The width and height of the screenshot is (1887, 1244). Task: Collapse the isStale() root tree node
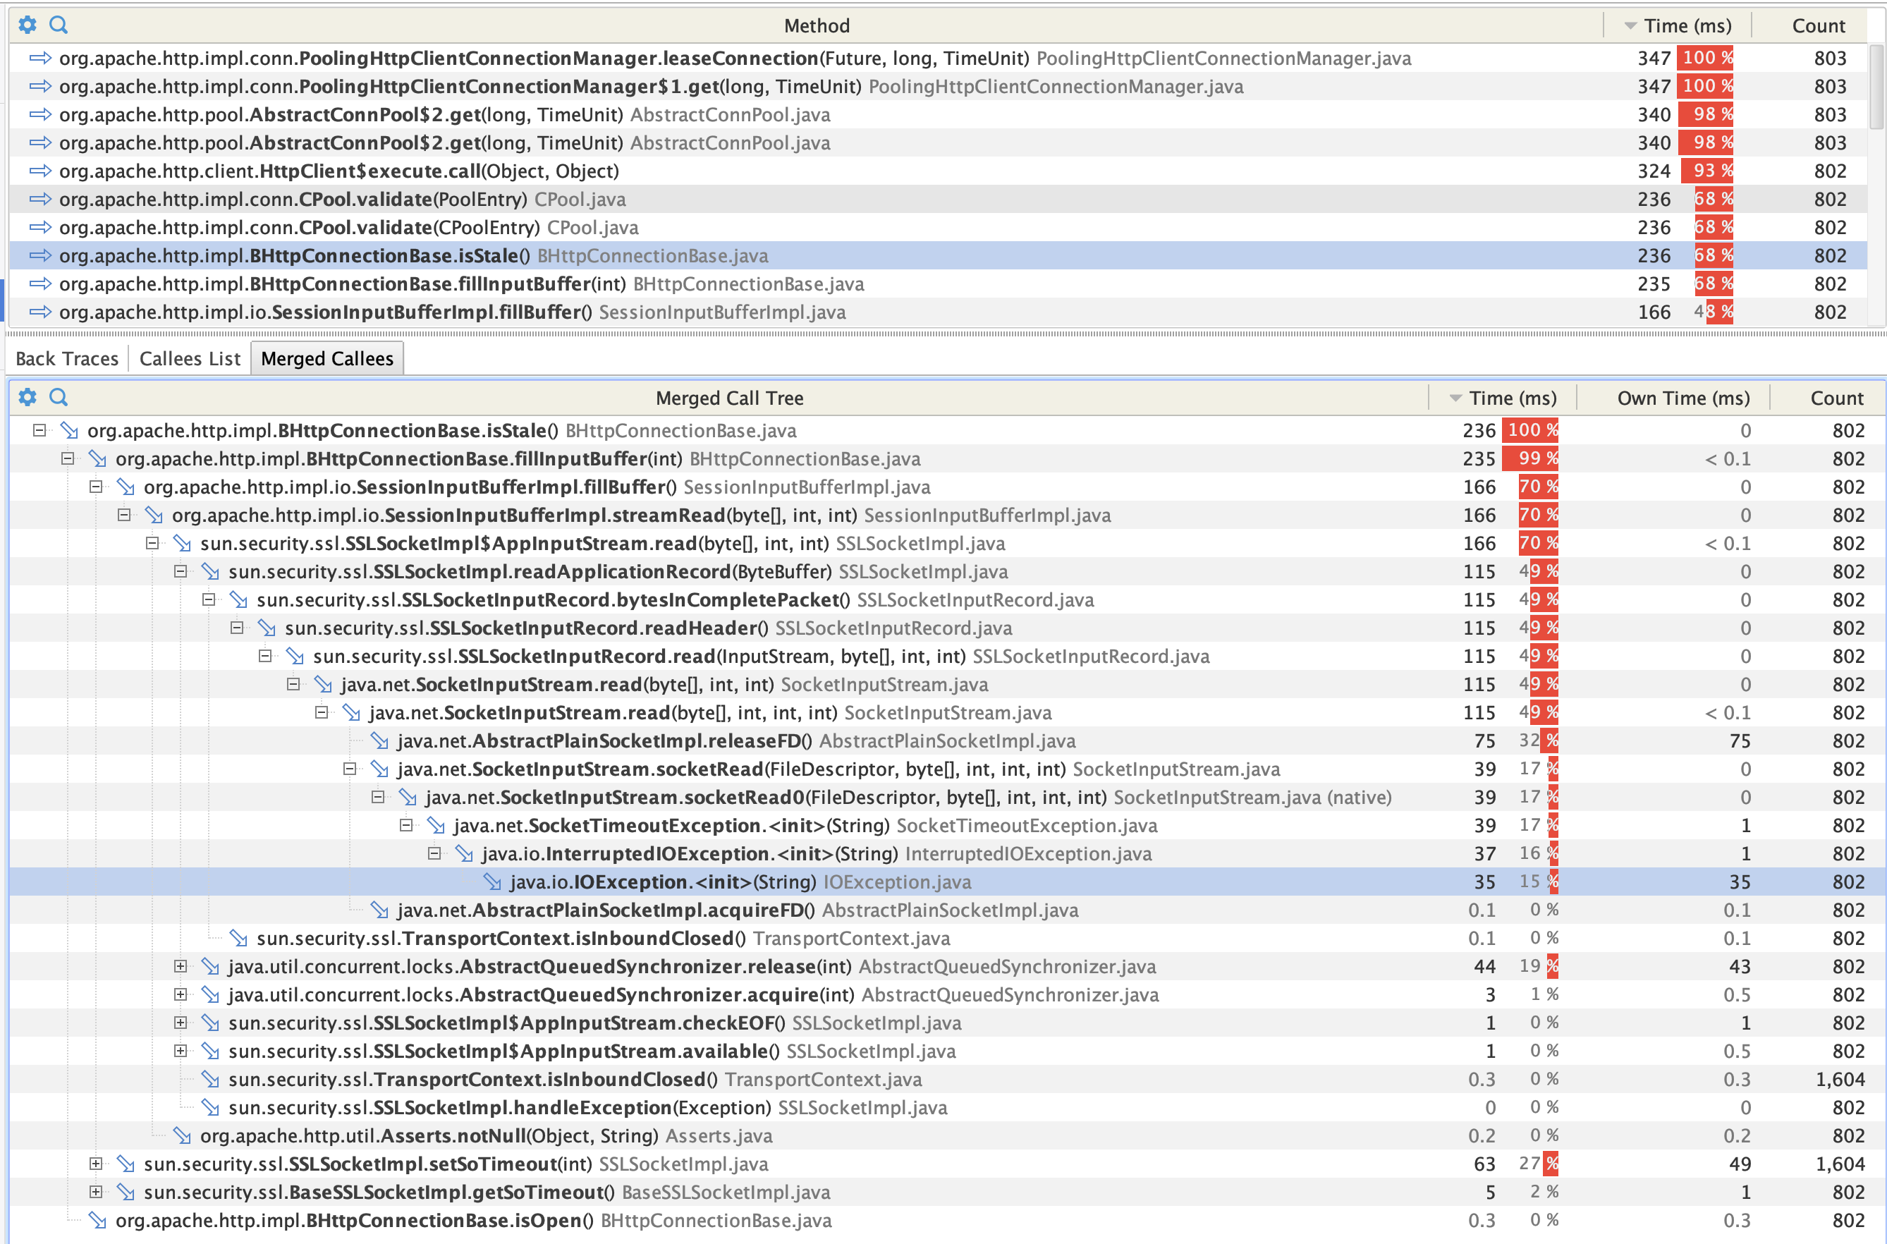(x=39, y=430)
